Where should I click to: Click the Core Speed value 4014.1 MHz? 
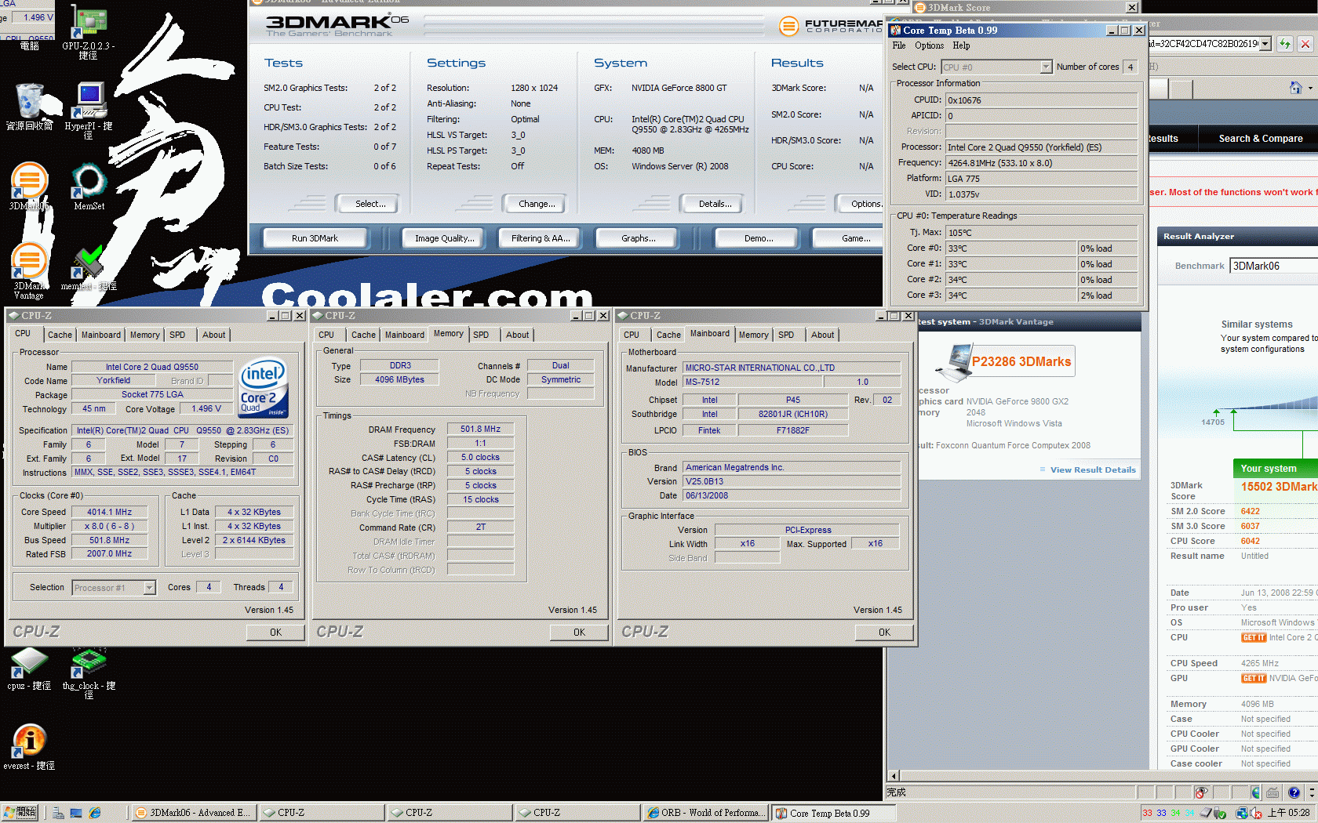click(x=109, y=512)
